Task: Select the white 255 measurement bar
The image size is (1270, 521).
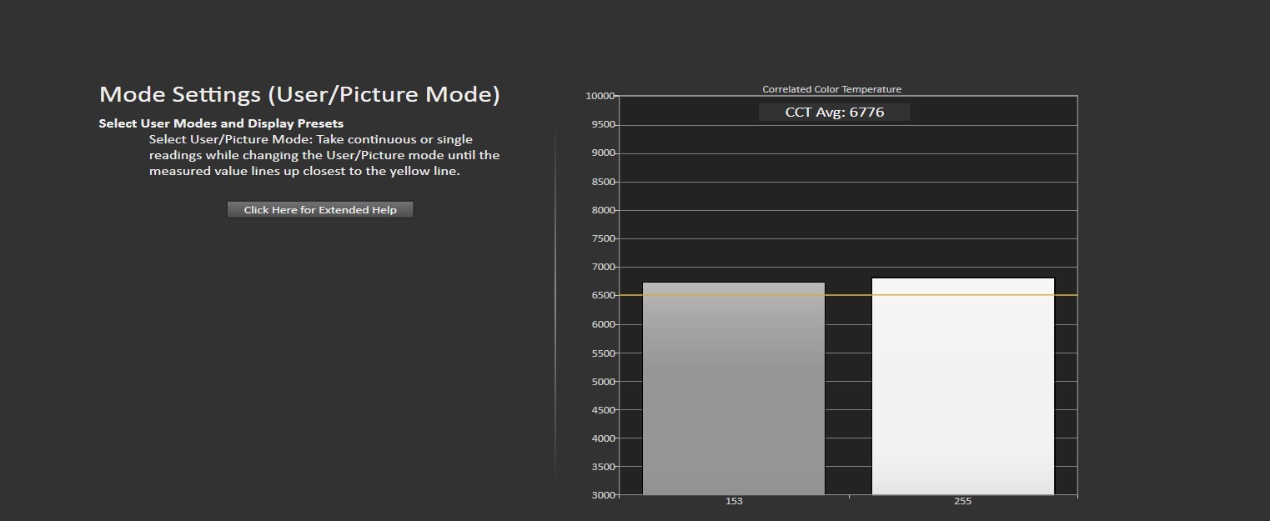Action: [x=963, y=386]
